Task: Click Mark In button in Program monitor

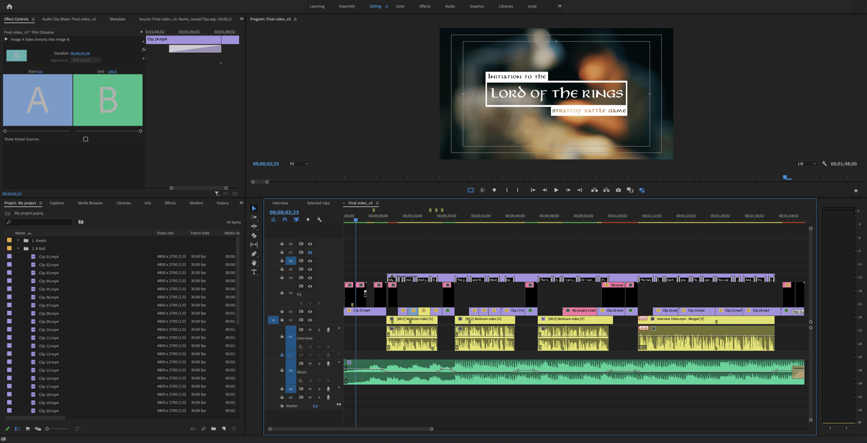Action: [x=507, y=190]
